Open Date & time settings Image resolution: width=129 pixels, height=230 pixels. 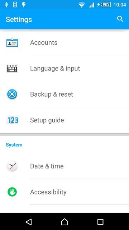64,166
